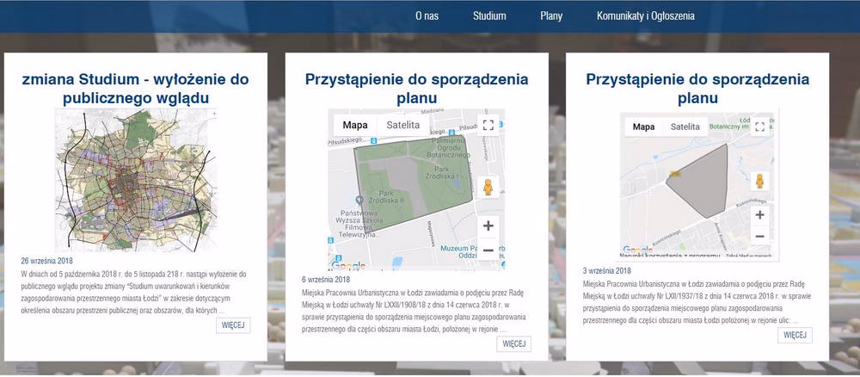Select the Street View pegman on Park Źródliska map

click(x=488, y=187)
